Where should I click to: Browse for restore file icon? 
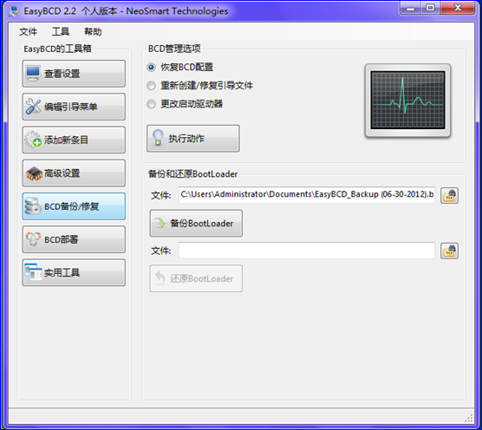tap(449, 251)
